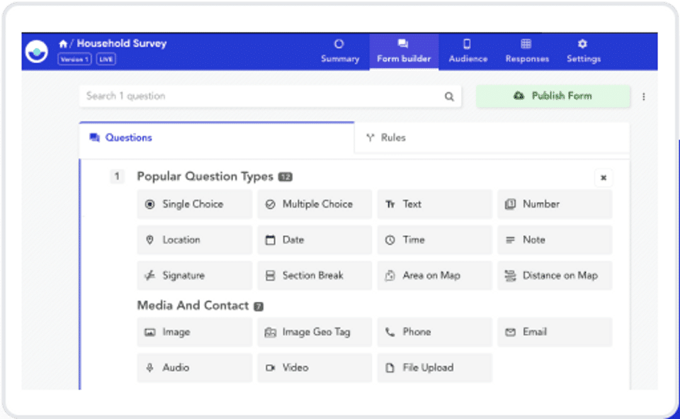Add an Image Geo Tag question
Viewport: 680px width, 419px height.
tap(314, 333)
